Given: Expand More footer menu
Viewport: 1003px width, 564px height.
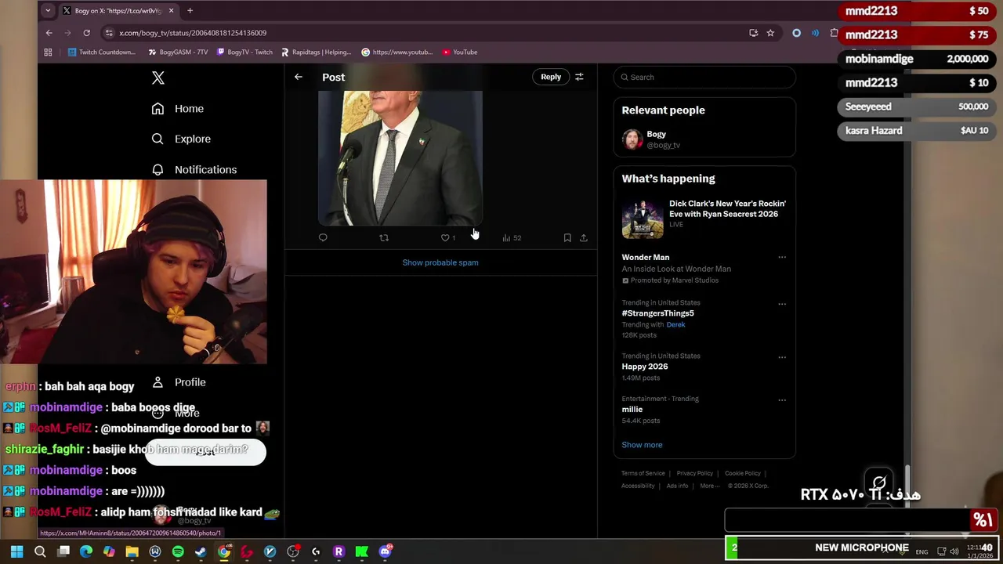Looking at the screenshot, I should click(709, 486).
